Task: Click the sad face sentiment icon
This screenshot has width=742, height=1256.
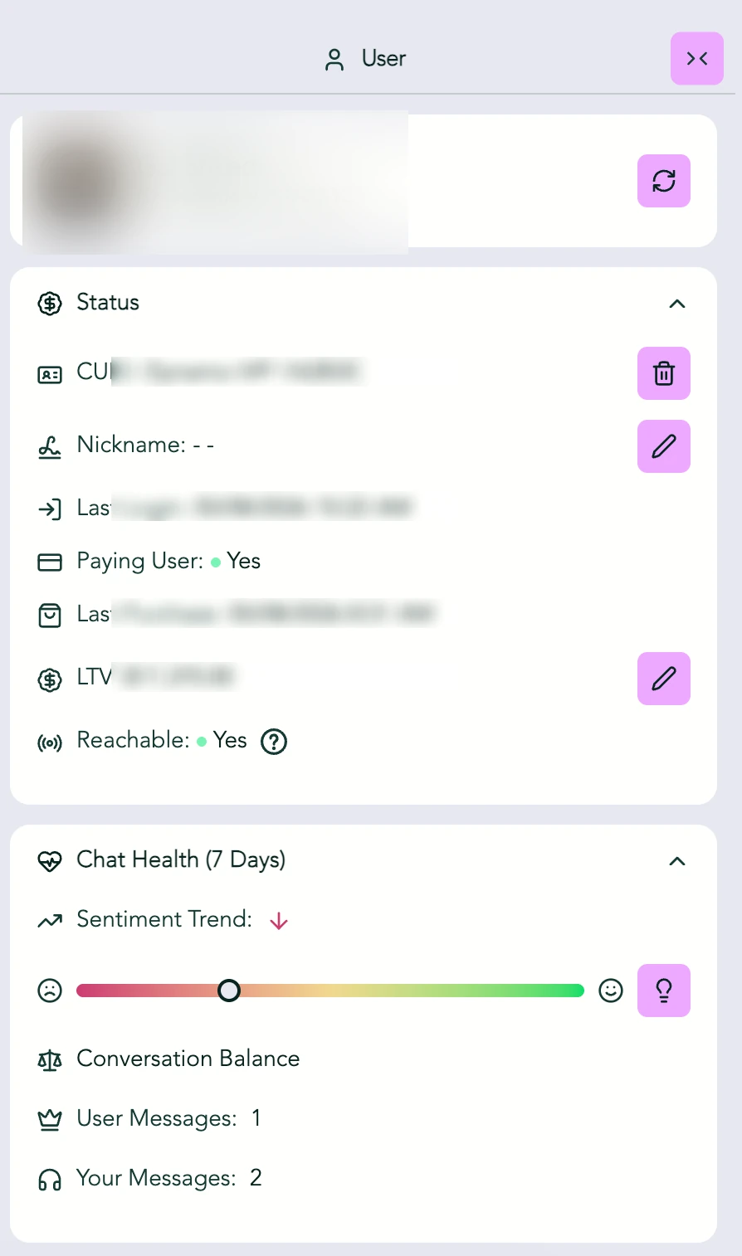Action: coord(50,991)
